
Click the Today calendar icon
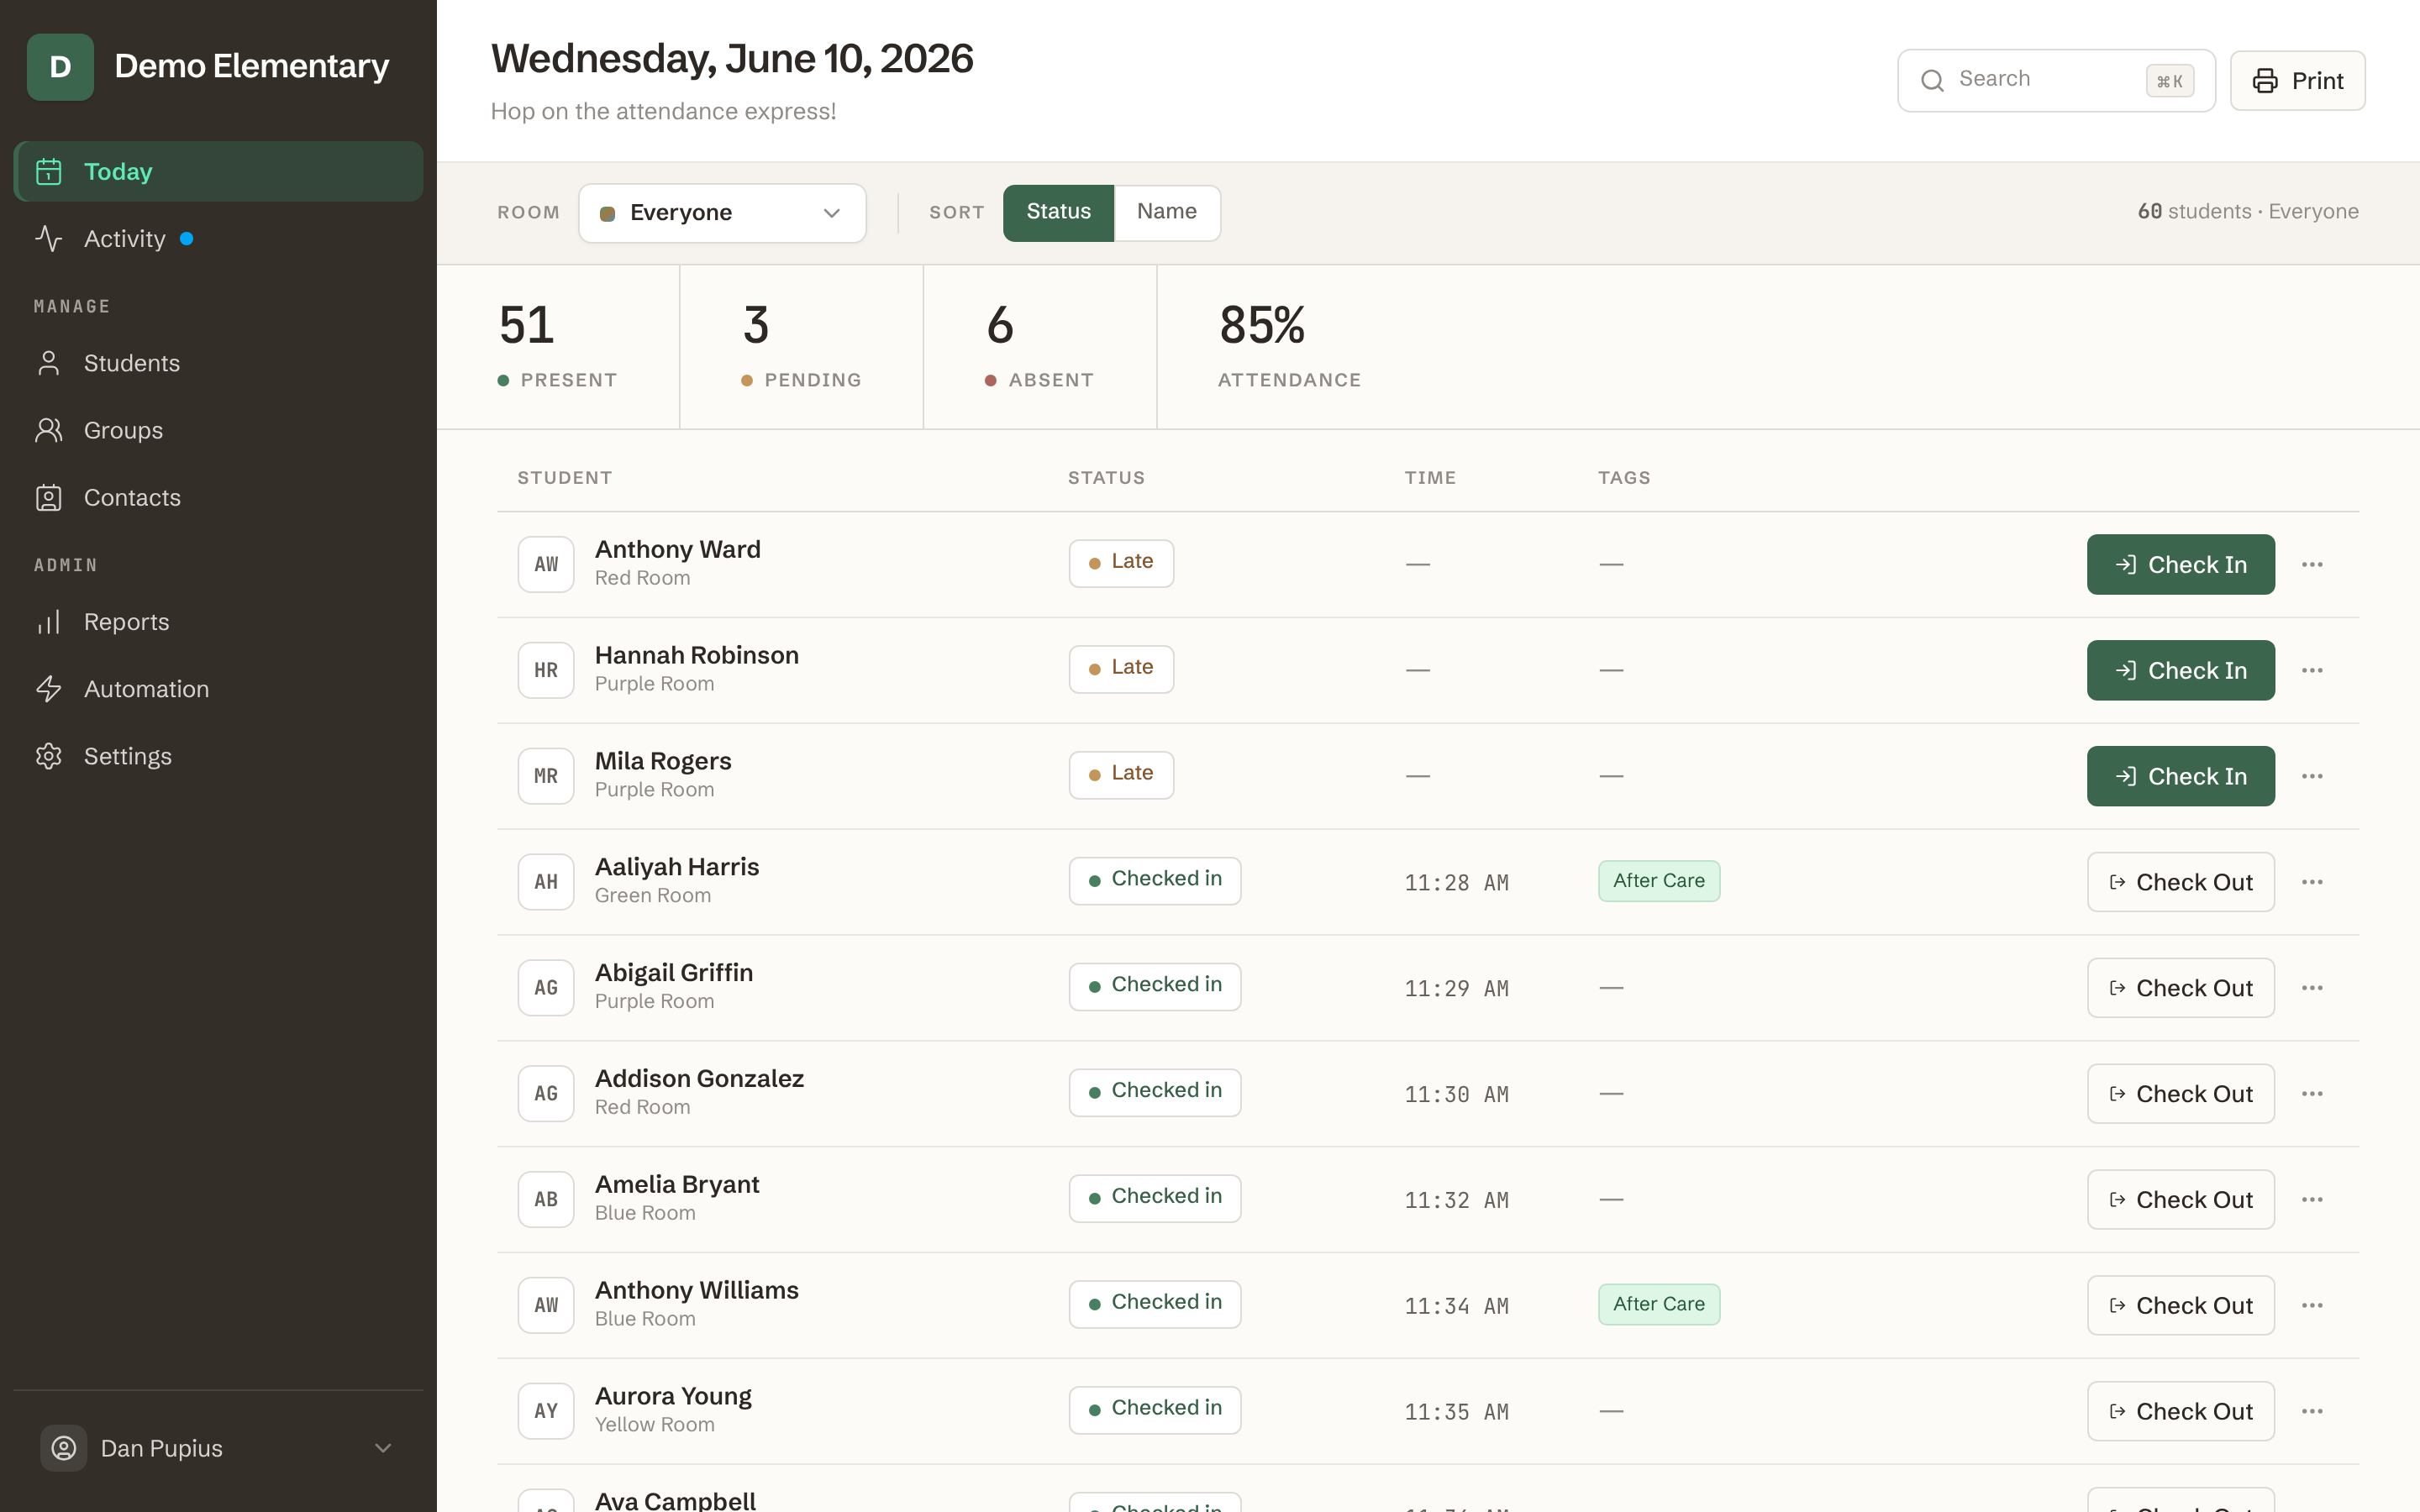49,172
